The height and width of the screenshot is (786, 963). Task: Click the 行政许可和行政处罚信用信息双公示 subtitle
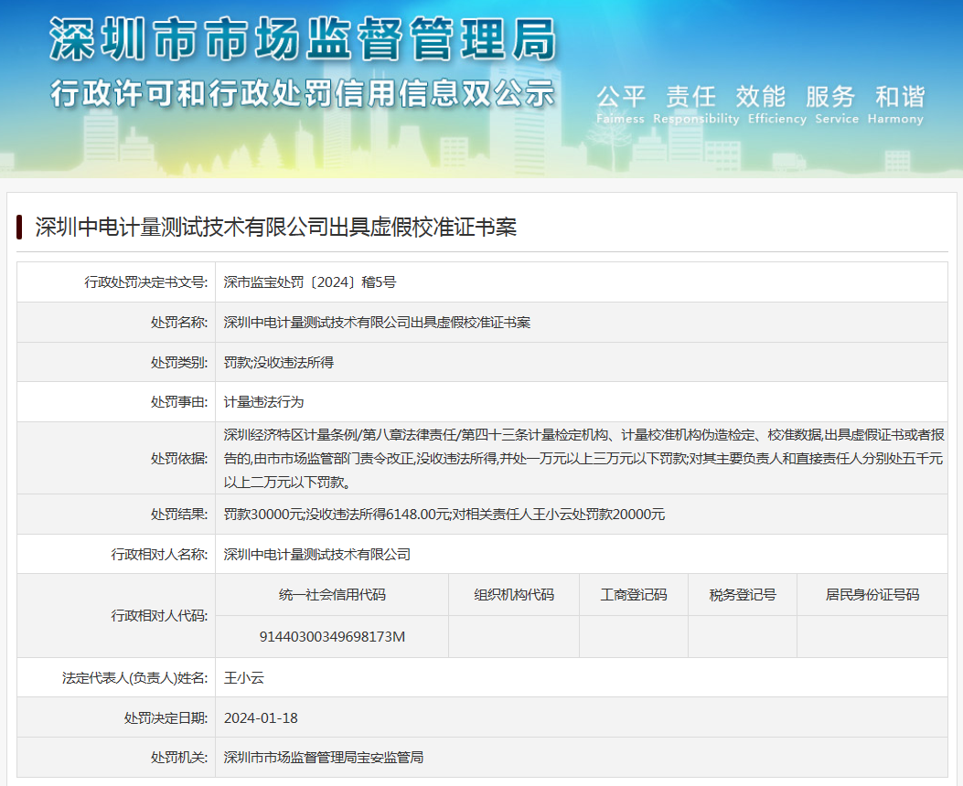click(x=302, y=93)
